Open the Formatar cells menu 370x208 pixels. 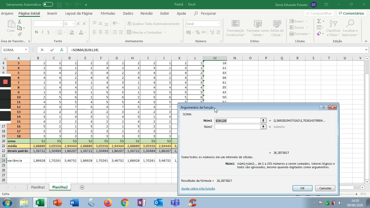coord(299,34)
